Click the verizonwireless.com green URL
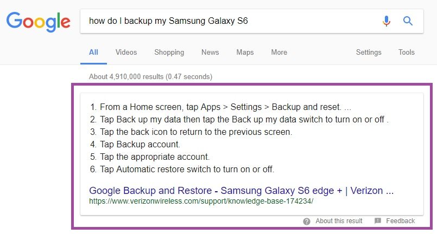The image size is (437, 234). [x=201, y=201]
